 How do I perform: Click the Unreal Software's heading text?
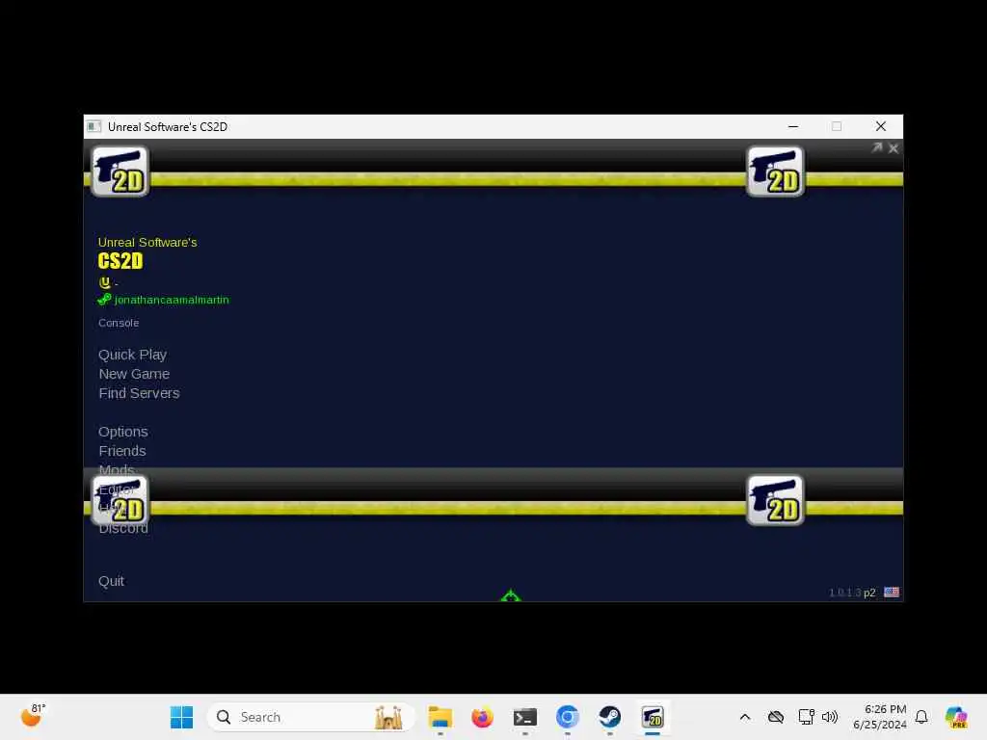pyautogui.click(x=147, y=242)
